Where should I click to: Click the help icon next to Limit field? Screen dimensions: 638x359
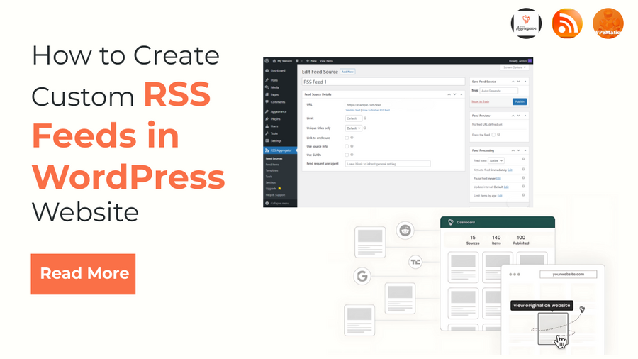pyautogui.click(x=365, y=118)
